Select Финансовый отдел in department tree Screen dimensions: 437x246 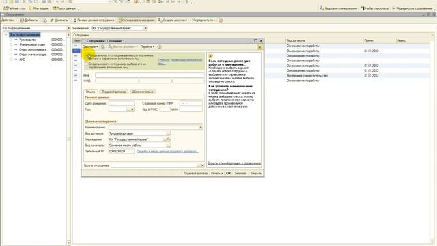click(32, 44)
